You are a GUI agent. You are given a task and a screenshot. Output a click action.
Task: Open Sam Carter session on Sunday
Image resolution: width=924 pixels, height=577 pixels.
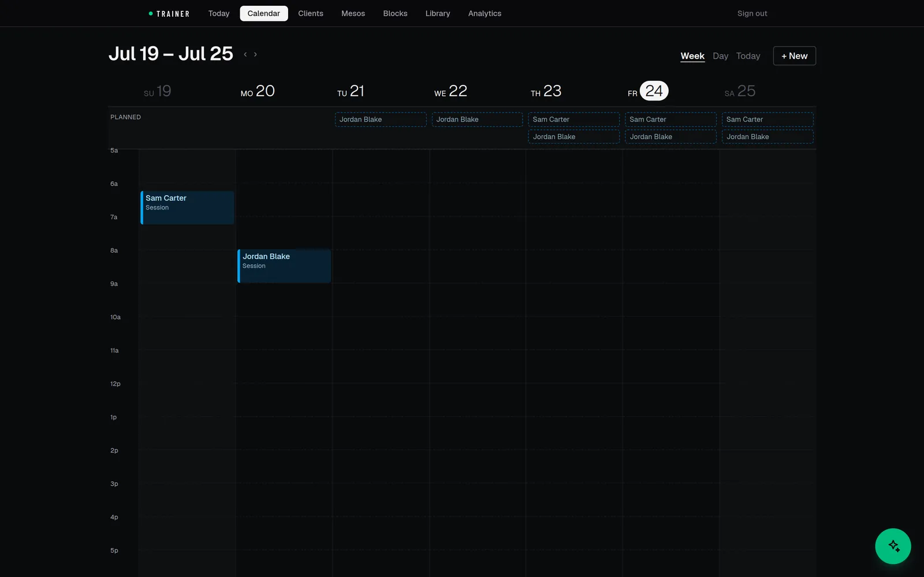pos(187,208)
